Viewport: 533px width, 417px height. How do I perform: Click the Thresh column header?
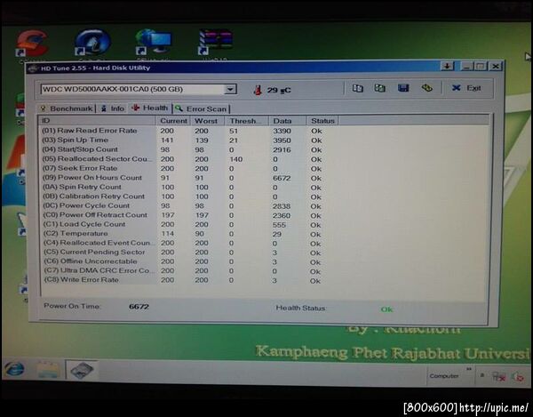pos(246,121)
